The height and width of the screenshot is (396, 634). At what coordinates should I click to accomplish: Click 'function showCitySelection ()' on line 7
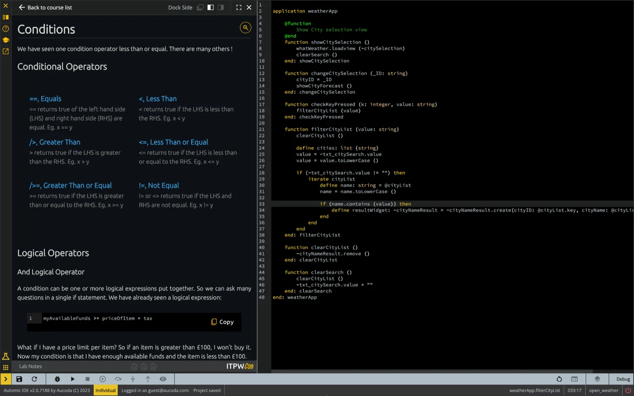327,42
